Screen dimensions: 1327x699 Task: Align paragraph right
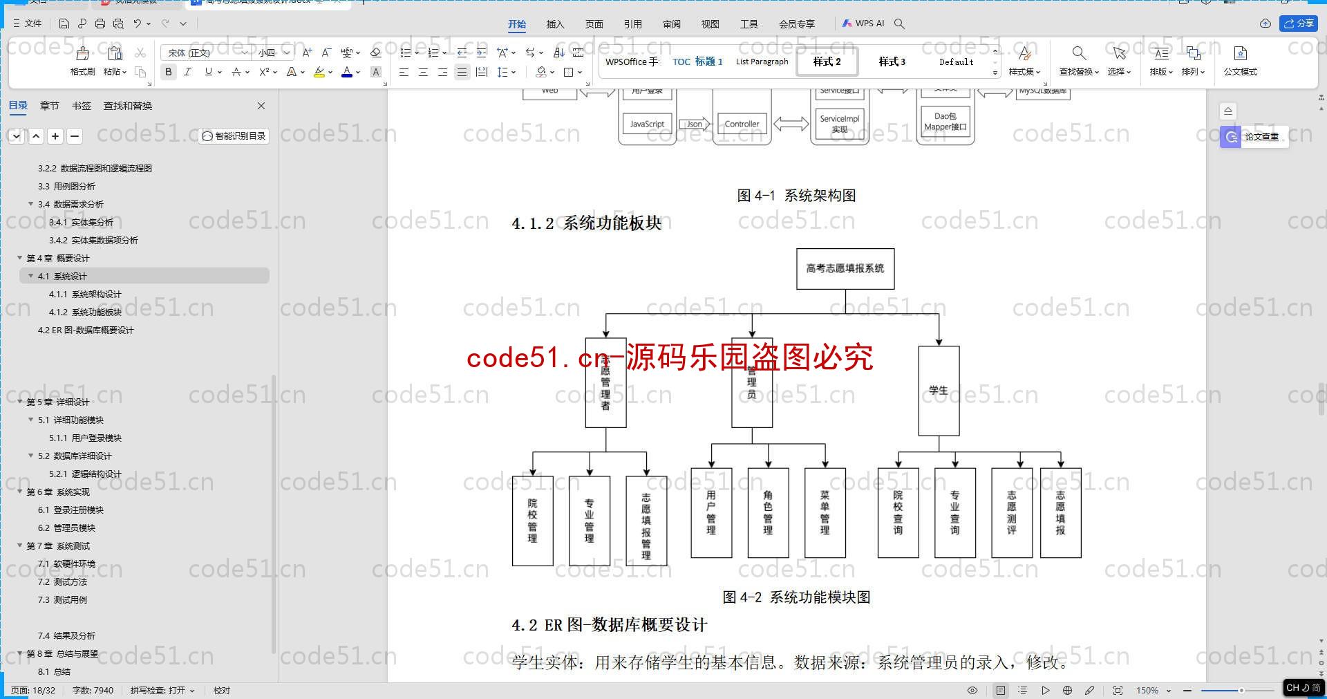point(442,72)
